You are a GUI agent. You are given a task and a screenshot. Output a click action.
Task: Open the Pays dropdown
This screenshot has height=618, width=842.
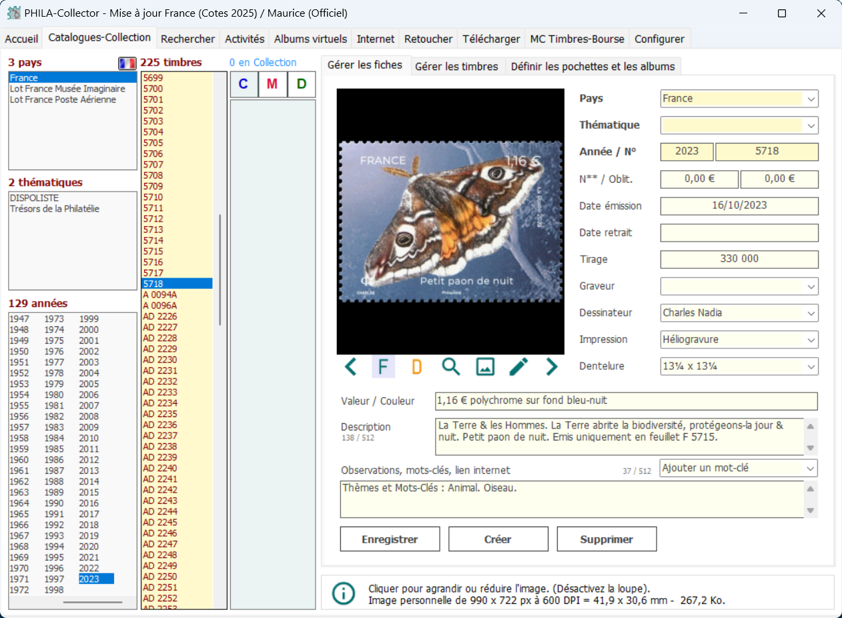tap(811, 99)
